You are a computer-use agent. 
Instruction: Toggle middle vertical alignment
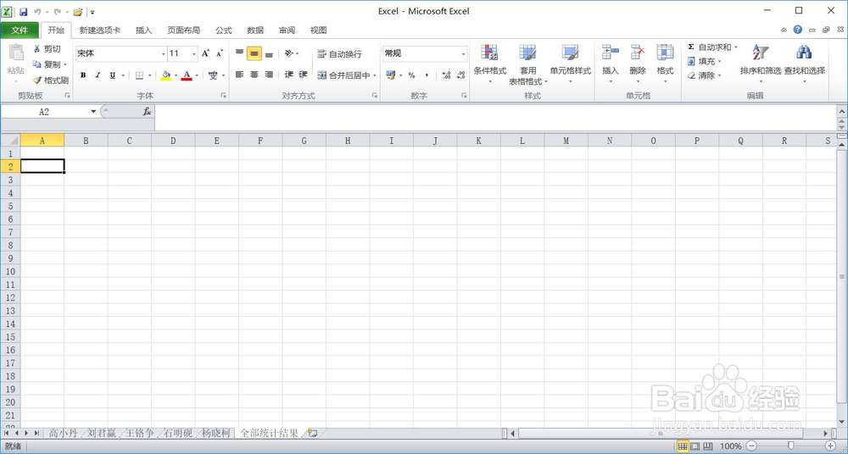click(254, 53)
